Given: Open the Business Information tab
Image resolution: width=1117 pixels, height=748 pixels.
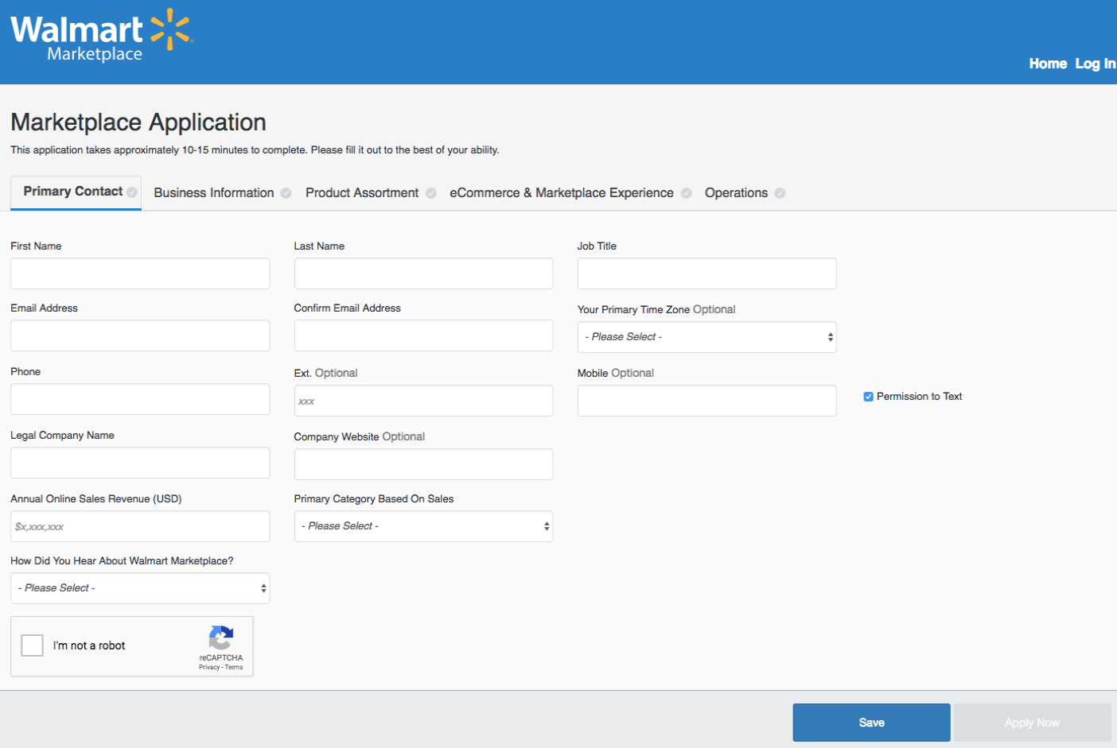Looking at the screenshot, I should pyautogui.click(x=214, y=193).
